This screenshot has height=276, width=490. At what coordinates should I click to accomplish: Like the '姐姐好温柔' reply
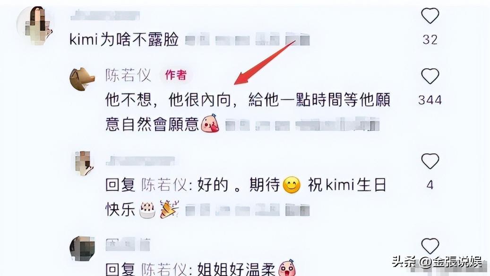(x=430, y=246)
